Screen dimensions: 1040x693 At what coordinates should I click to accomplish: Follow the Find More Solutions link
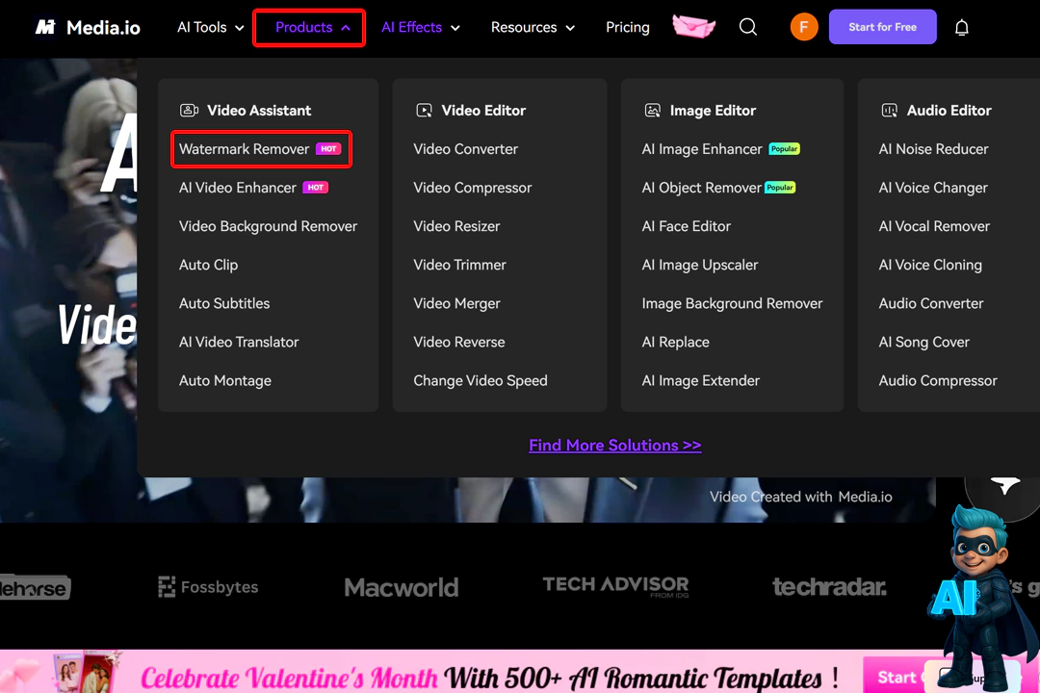(614, 445)
